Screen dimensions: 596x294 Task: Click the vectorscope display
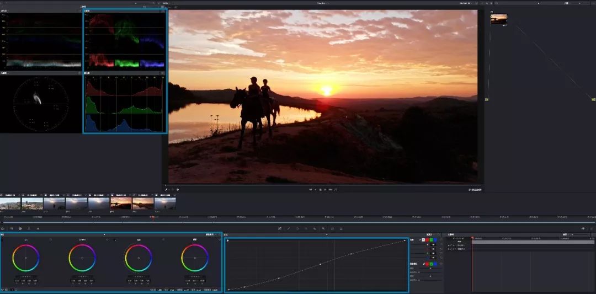40,104
